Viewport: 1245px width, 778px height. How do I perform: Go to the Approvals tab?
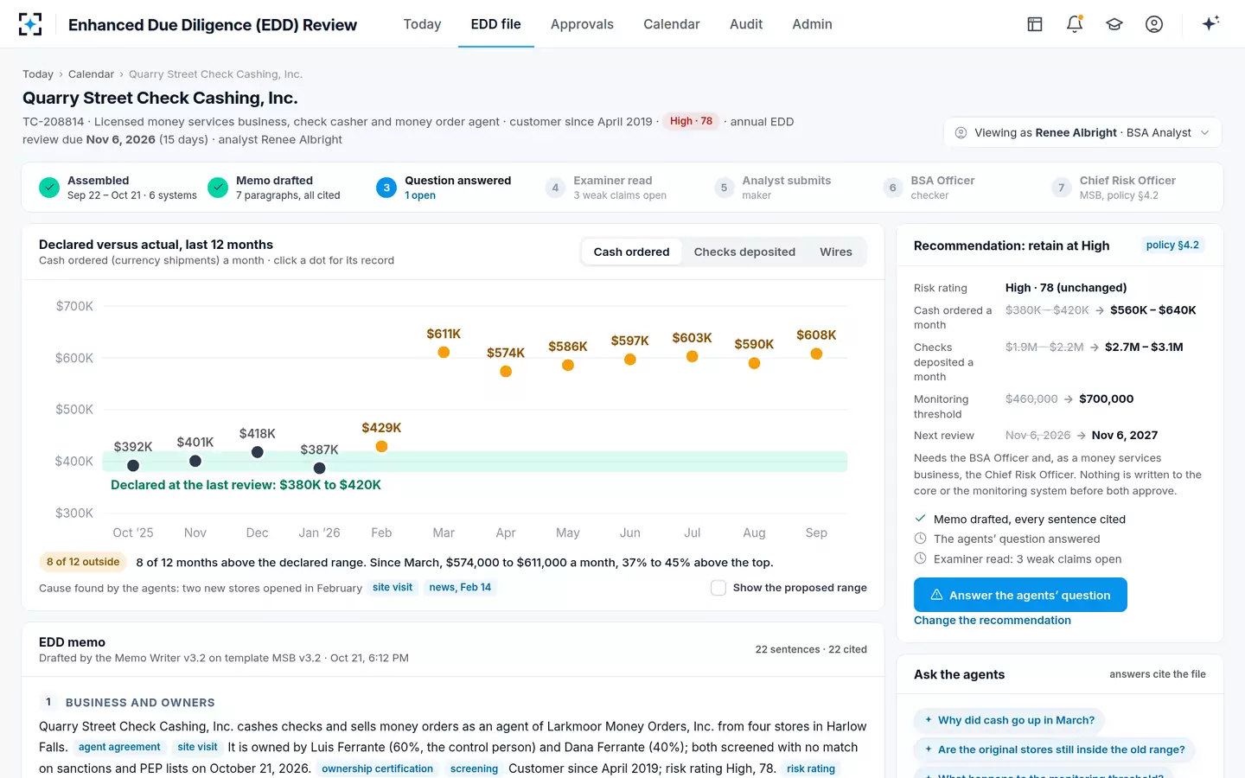pos(582,24)
